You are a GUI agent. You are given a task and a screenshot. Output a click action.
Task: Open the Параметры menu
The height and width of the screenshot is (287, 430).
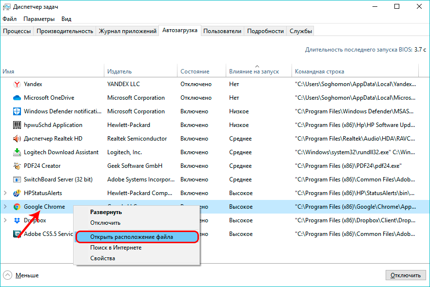tap(39, 19)
